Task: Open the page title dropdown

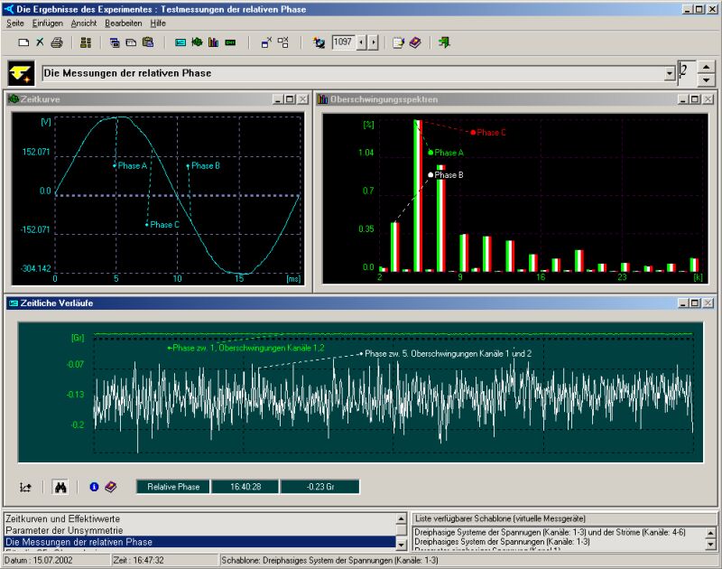Action: click(669, 73)
